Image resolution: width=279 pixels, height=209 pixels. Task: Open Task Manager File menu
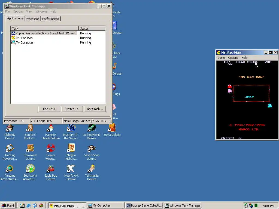click(x=7, y=11)
